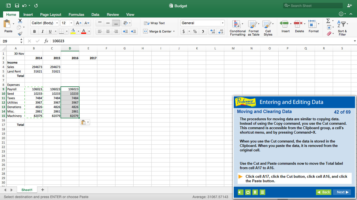Click the Search Sheet field

(312, 6)
